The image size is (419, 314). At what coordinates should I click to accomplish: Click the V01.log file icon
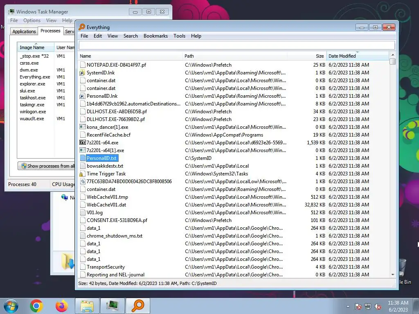83,213
